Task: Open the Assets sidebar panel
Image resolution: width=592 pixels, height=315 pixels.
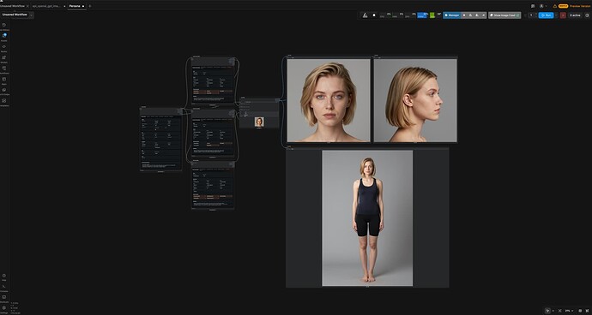Action: tap(4, 37)
